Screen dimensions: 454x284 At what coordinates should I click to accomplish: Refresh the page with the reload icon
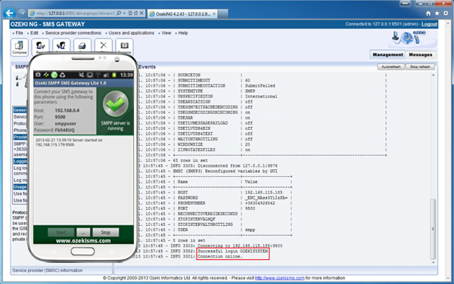pos(135,14)
